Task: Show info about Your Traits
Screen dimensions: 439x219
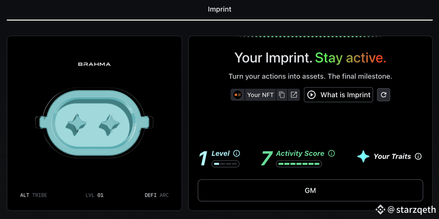Action: [x=419, y=156]
